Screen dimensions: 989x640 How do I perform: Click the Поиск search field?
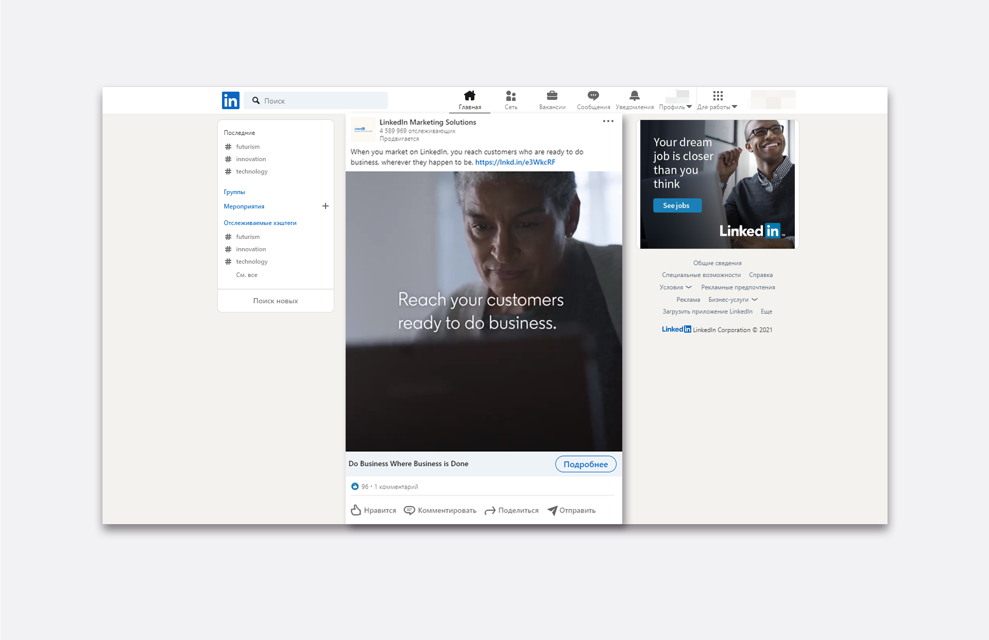point(322,100)
